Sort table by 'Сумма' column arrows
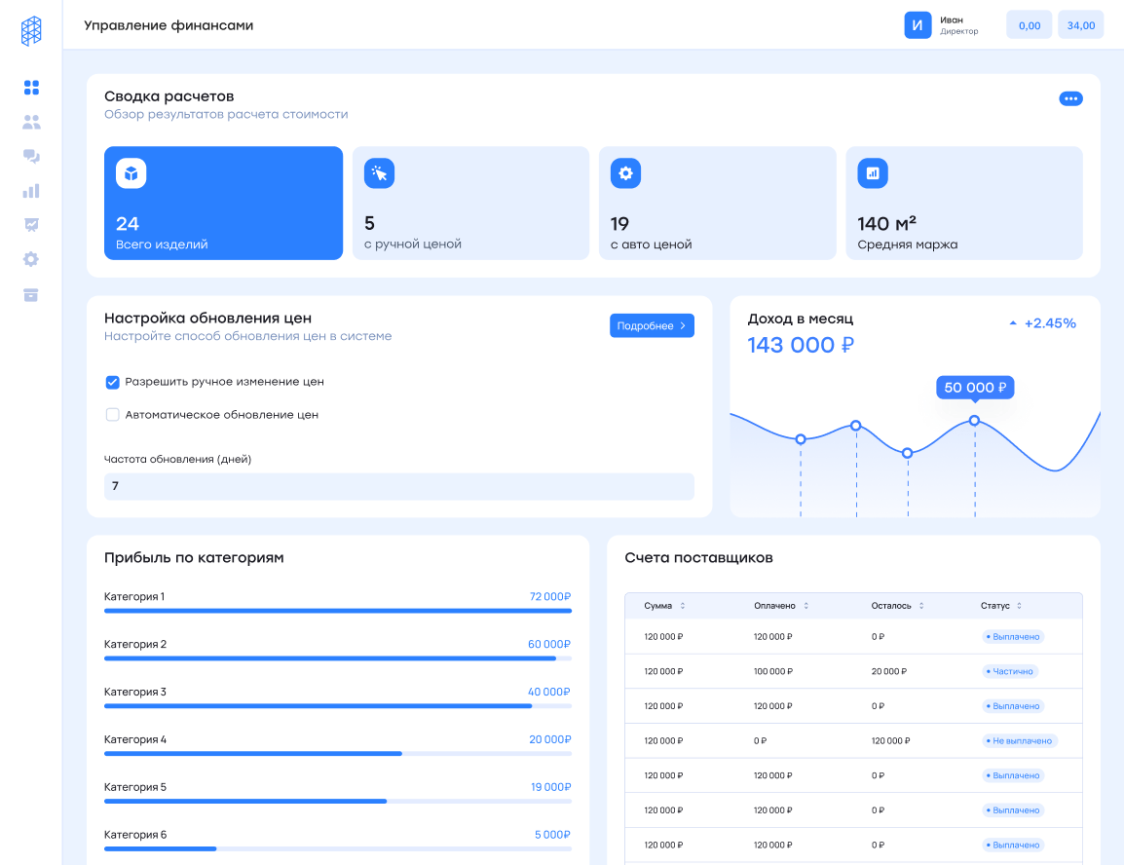This screenshot has width=1124, height=865. [682, 606]
